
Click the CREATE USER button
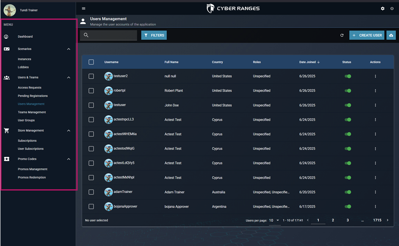(366, 35)
